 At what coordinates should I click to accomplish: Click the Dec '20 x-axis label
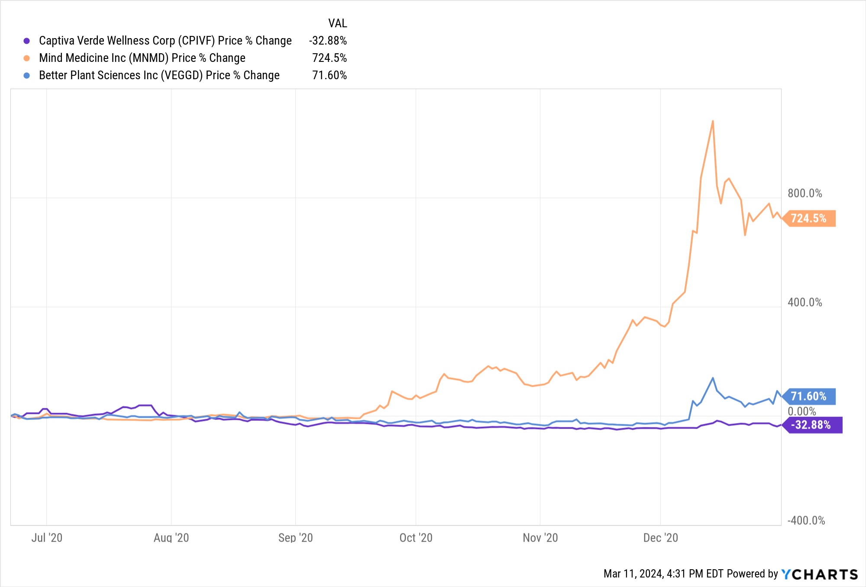660,538
